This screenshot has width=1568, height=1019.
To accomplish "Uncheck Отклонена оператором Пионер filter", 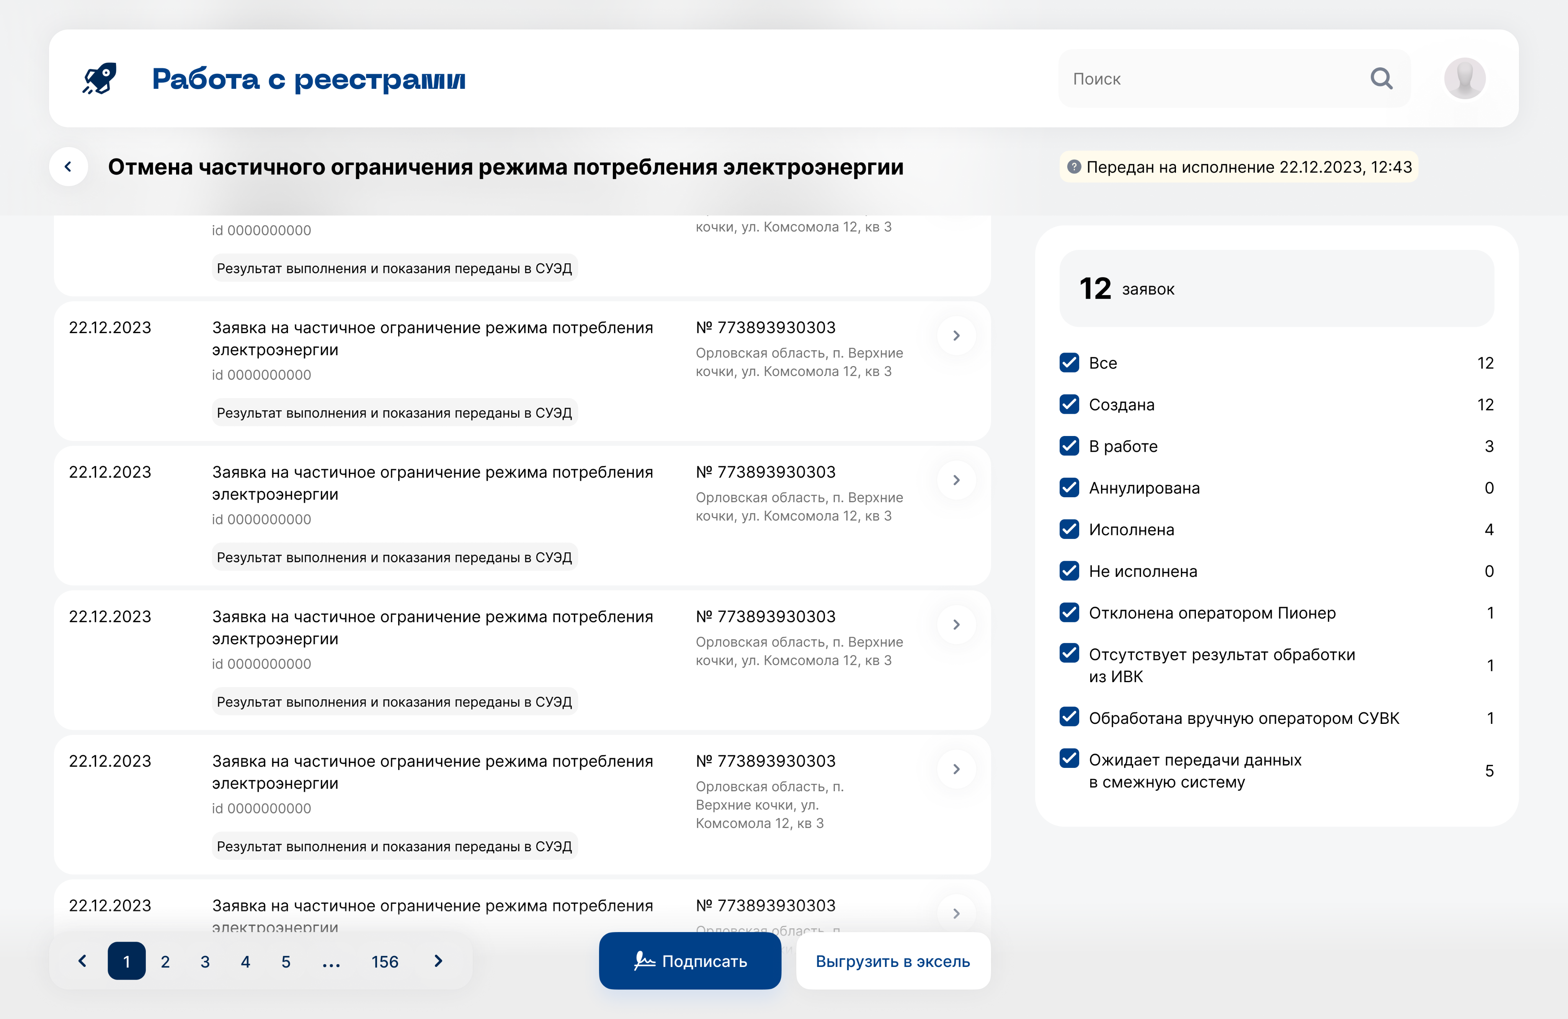I will (1069, 612).
